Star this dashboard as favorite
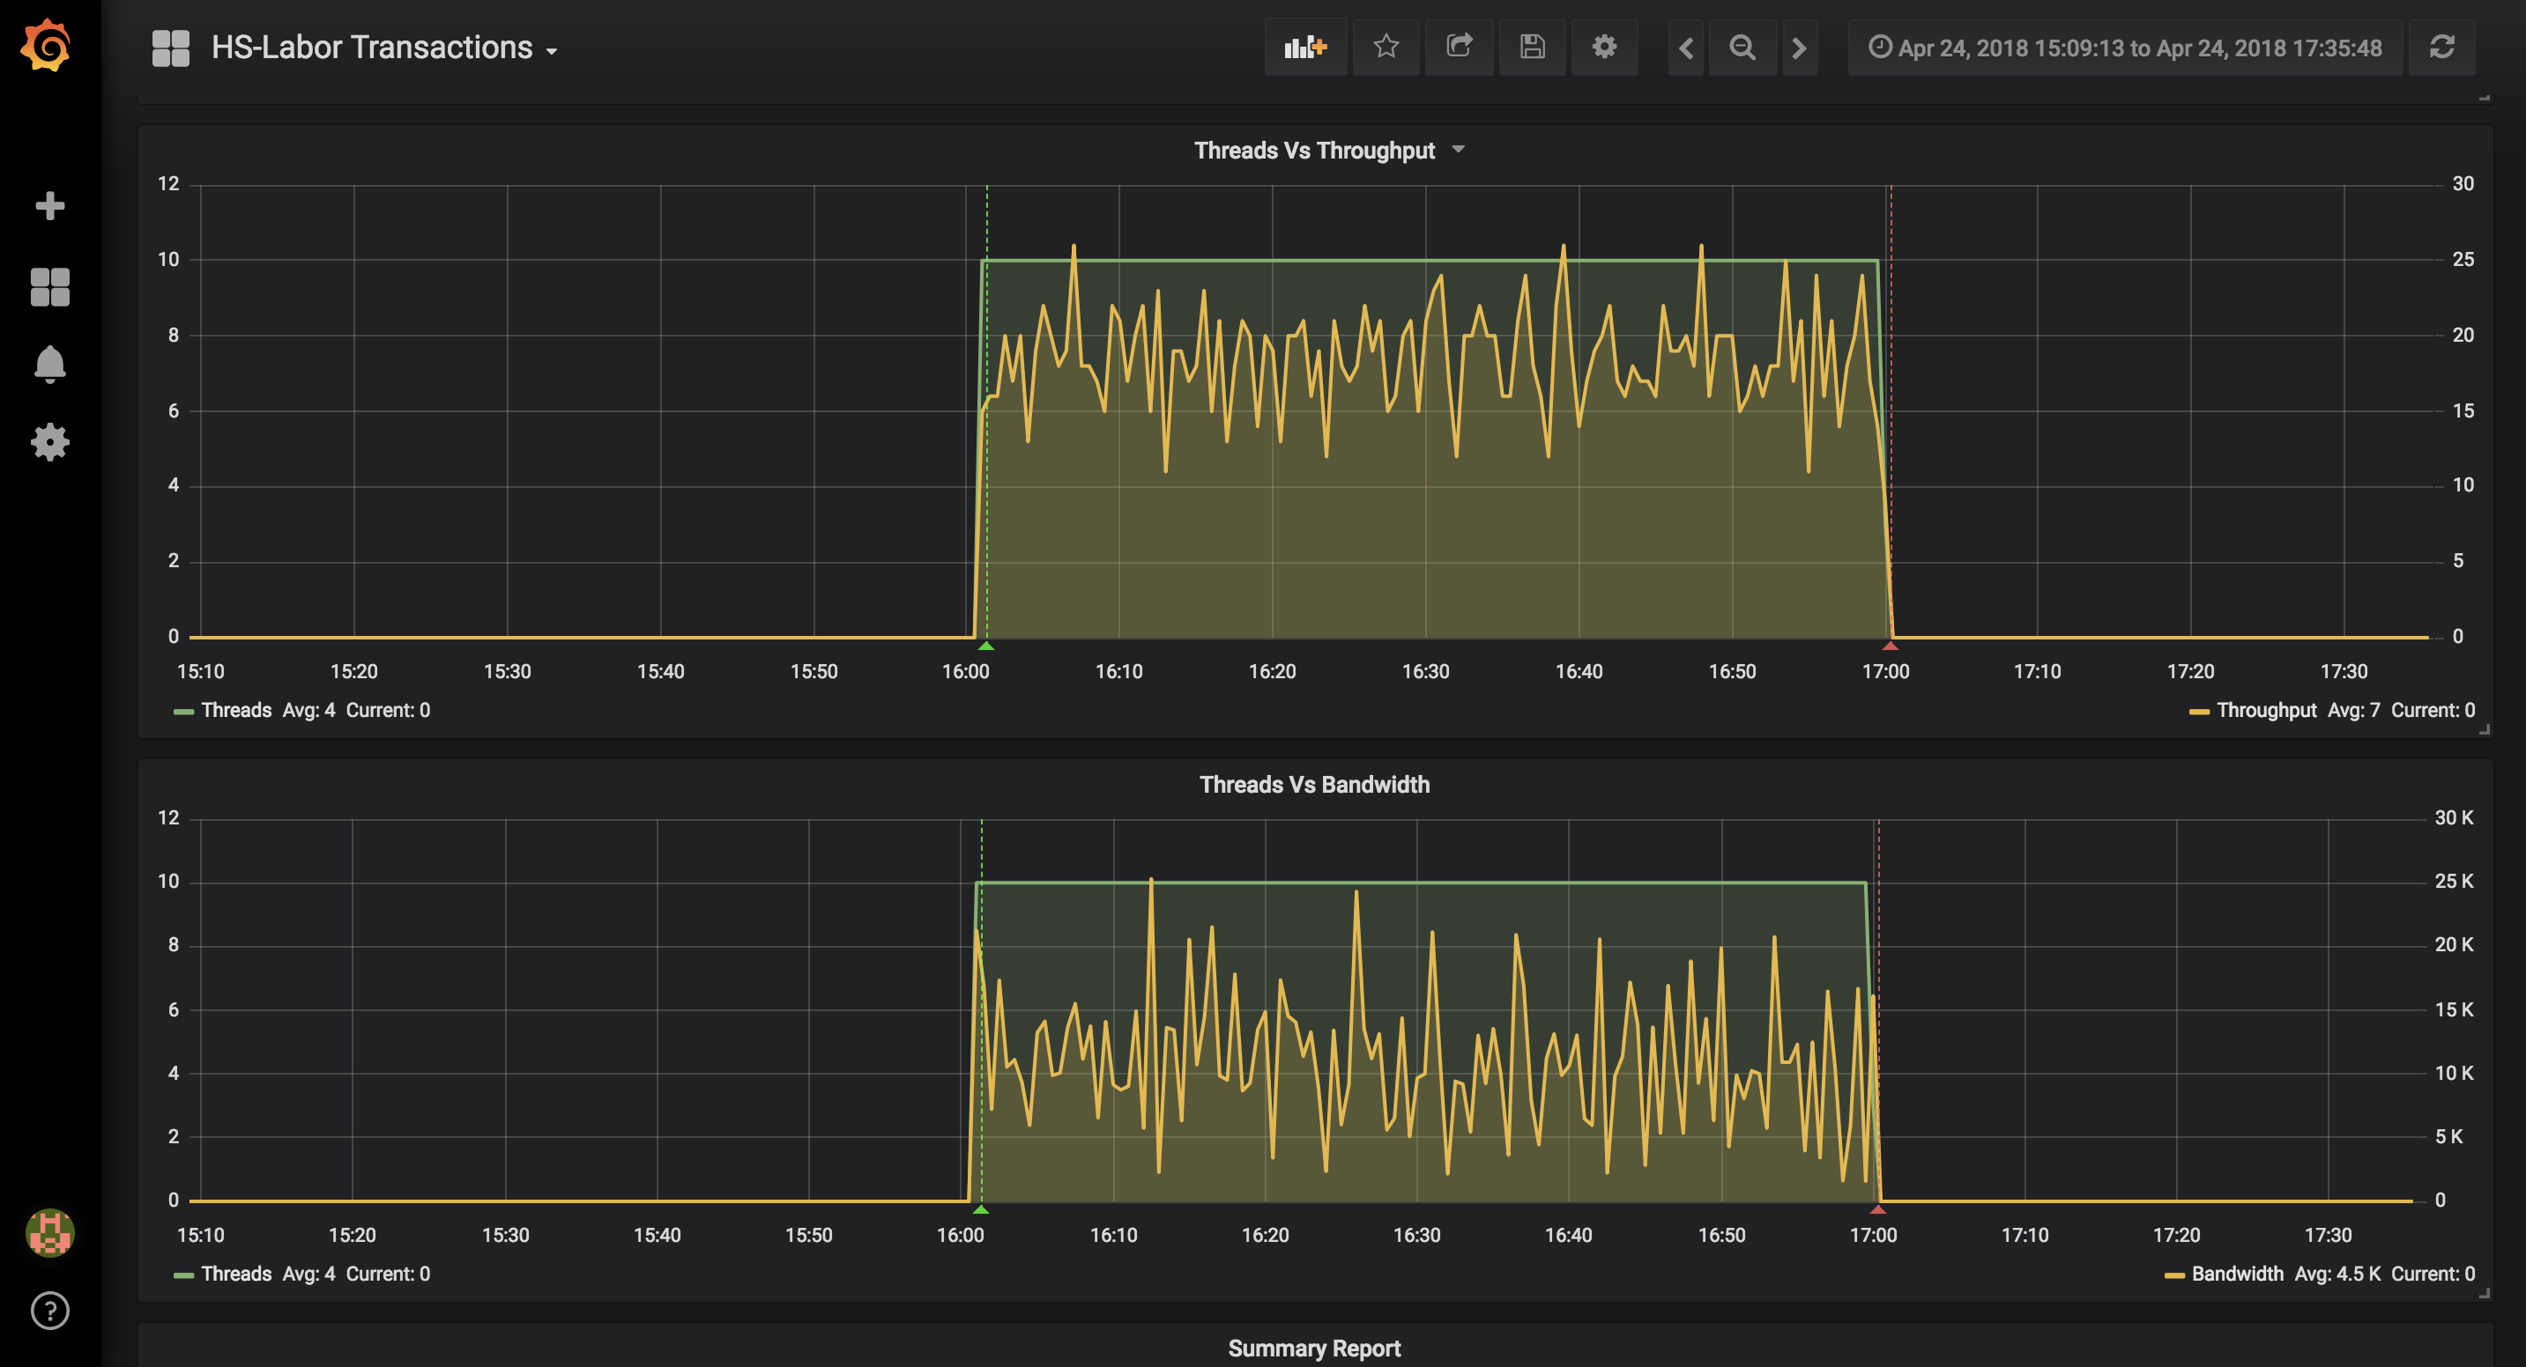Image resolution: width=2526 pixels, height=1367 pixels. [1386, 47]
